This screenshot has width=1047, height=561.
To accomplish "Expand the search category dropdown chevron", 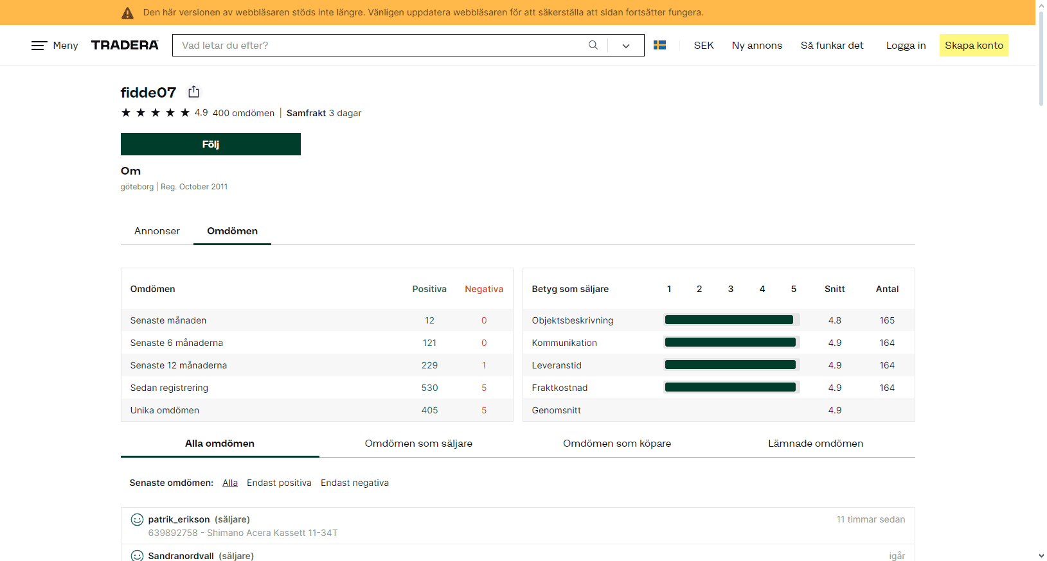I will click(625, 46).
